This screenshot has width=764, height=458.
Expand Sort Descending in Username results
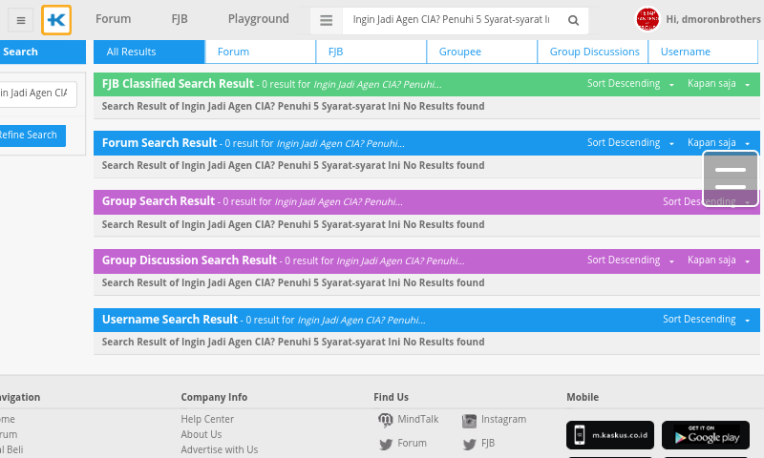pyautogui.click(x=707, y=320)
